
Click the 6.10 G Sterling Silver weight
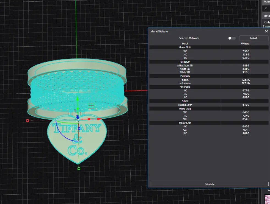[x=246, y=105]
